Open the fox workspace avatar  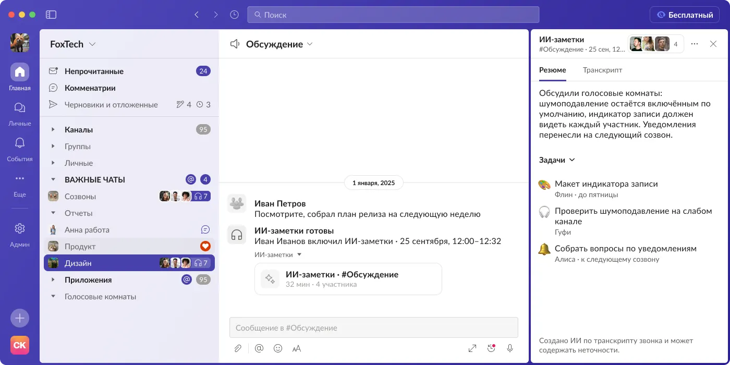[x=20, y=42]
